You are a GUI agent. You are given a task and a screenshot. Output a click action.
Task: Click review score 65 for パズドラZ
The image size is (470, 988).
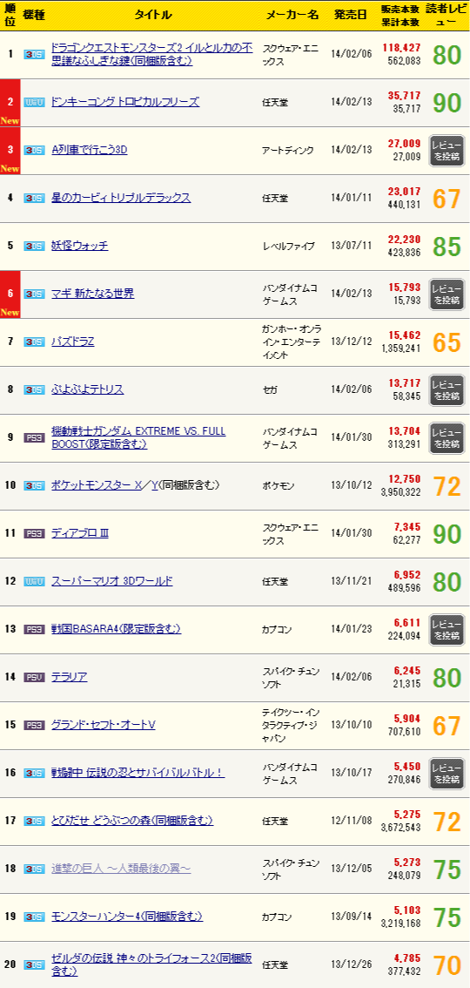[447, 342]
